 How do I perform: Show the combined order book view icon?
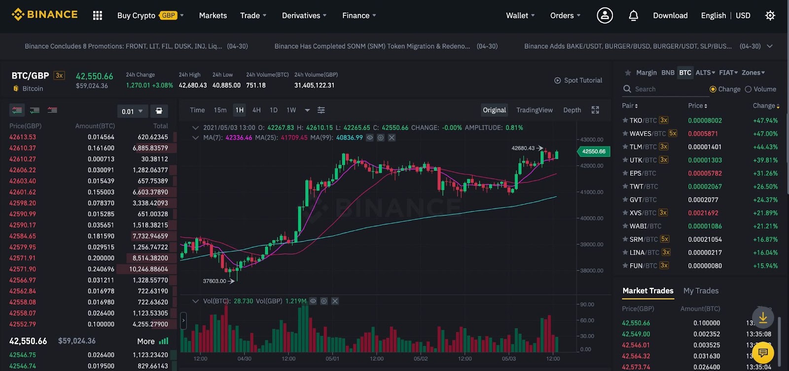[17, 110]
